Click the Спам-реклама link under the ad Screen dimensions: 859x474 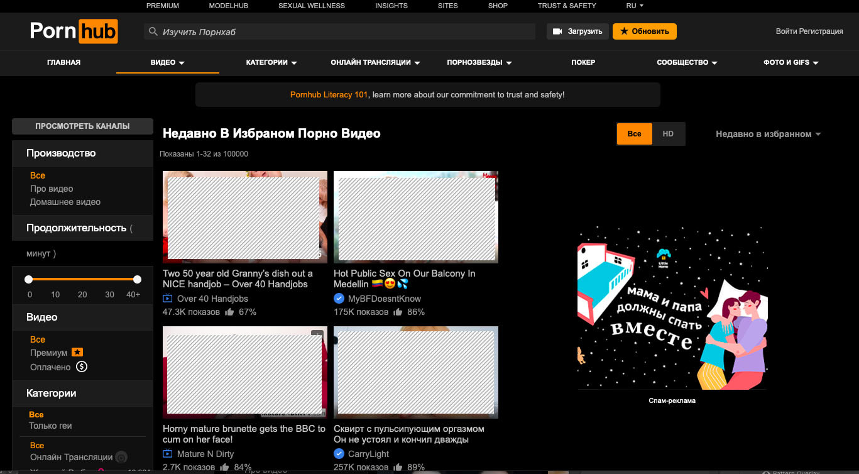click(672, 400)
